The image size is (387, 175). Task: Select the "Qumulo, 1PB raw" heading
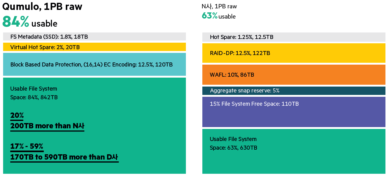42,7
